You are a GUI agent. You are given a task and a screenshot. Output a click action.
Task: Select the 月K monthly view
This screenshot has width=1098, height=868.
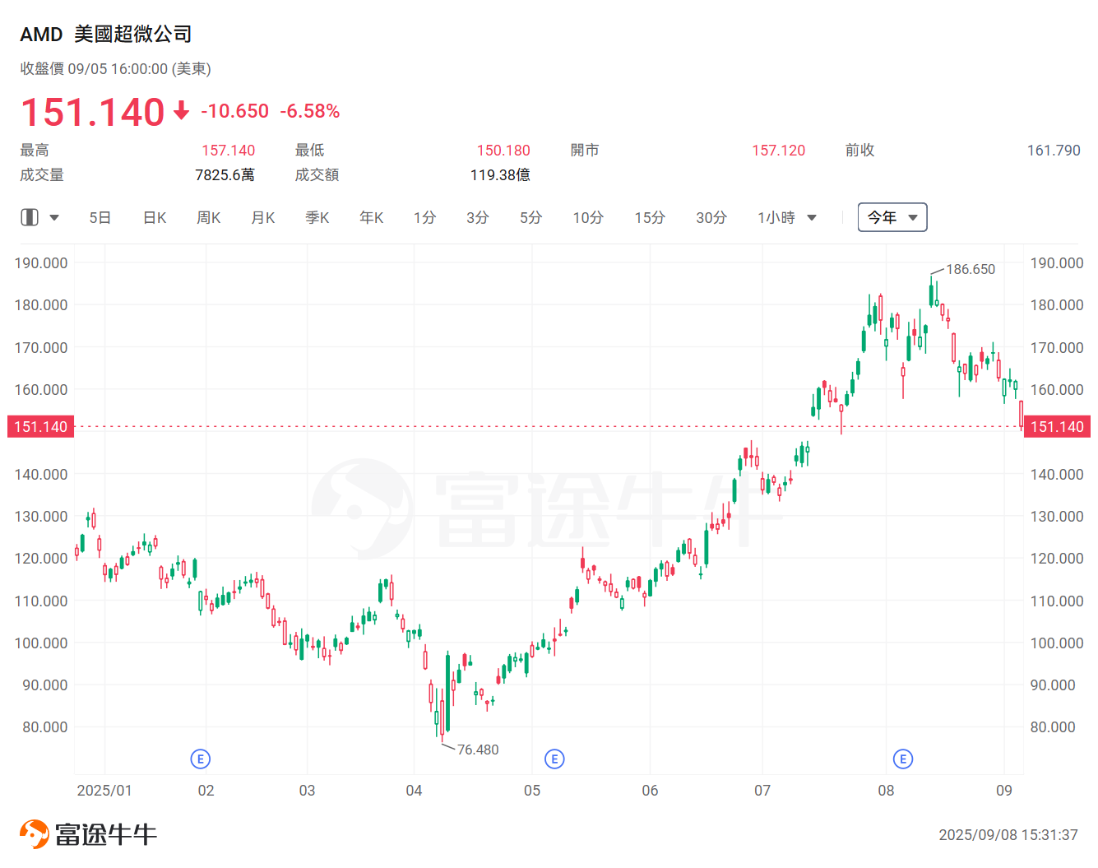(262, 217)
